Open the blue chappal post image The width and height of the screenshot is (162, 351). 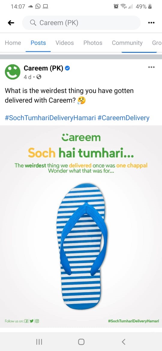click(81, 226)
